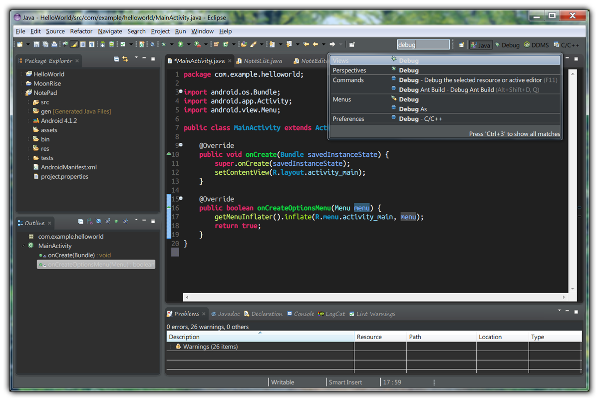
Task: Click the Save icon in the toolbar
Action: point(37,44)
